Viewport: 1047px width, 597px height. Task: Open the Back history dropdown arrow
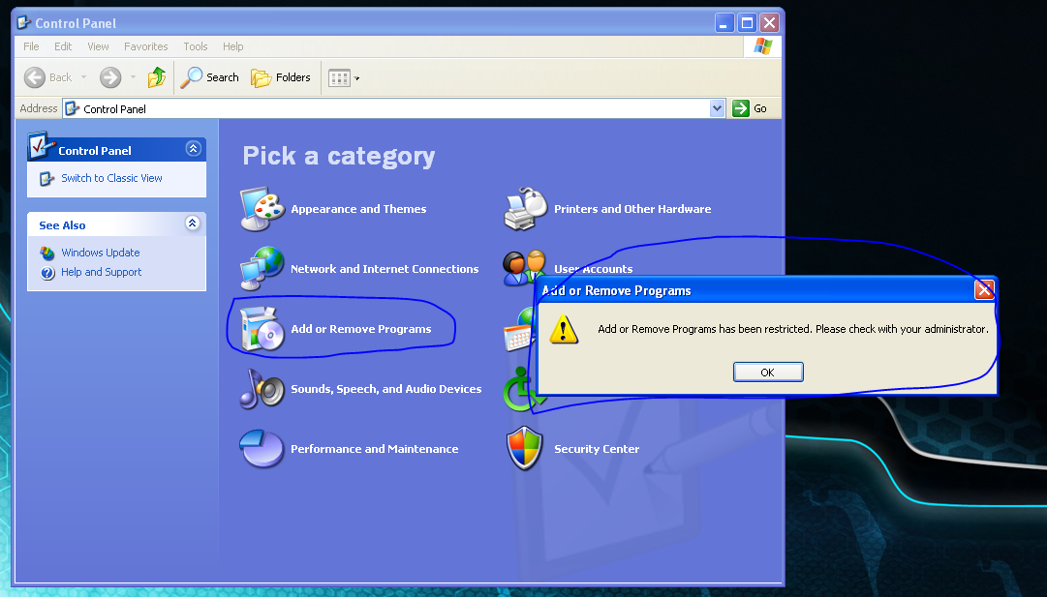point(83,77)
